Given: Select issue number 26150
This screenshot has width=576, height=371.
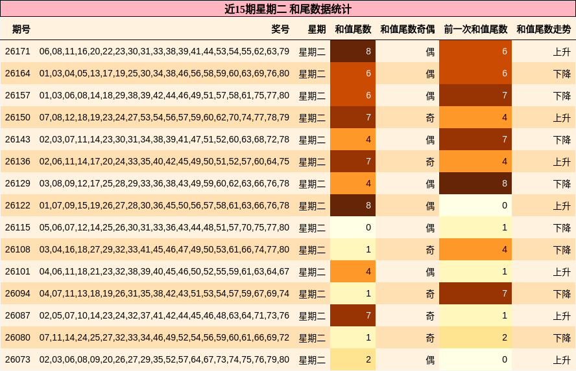Looking at the screenshot, I should click(x=18, y=117).
